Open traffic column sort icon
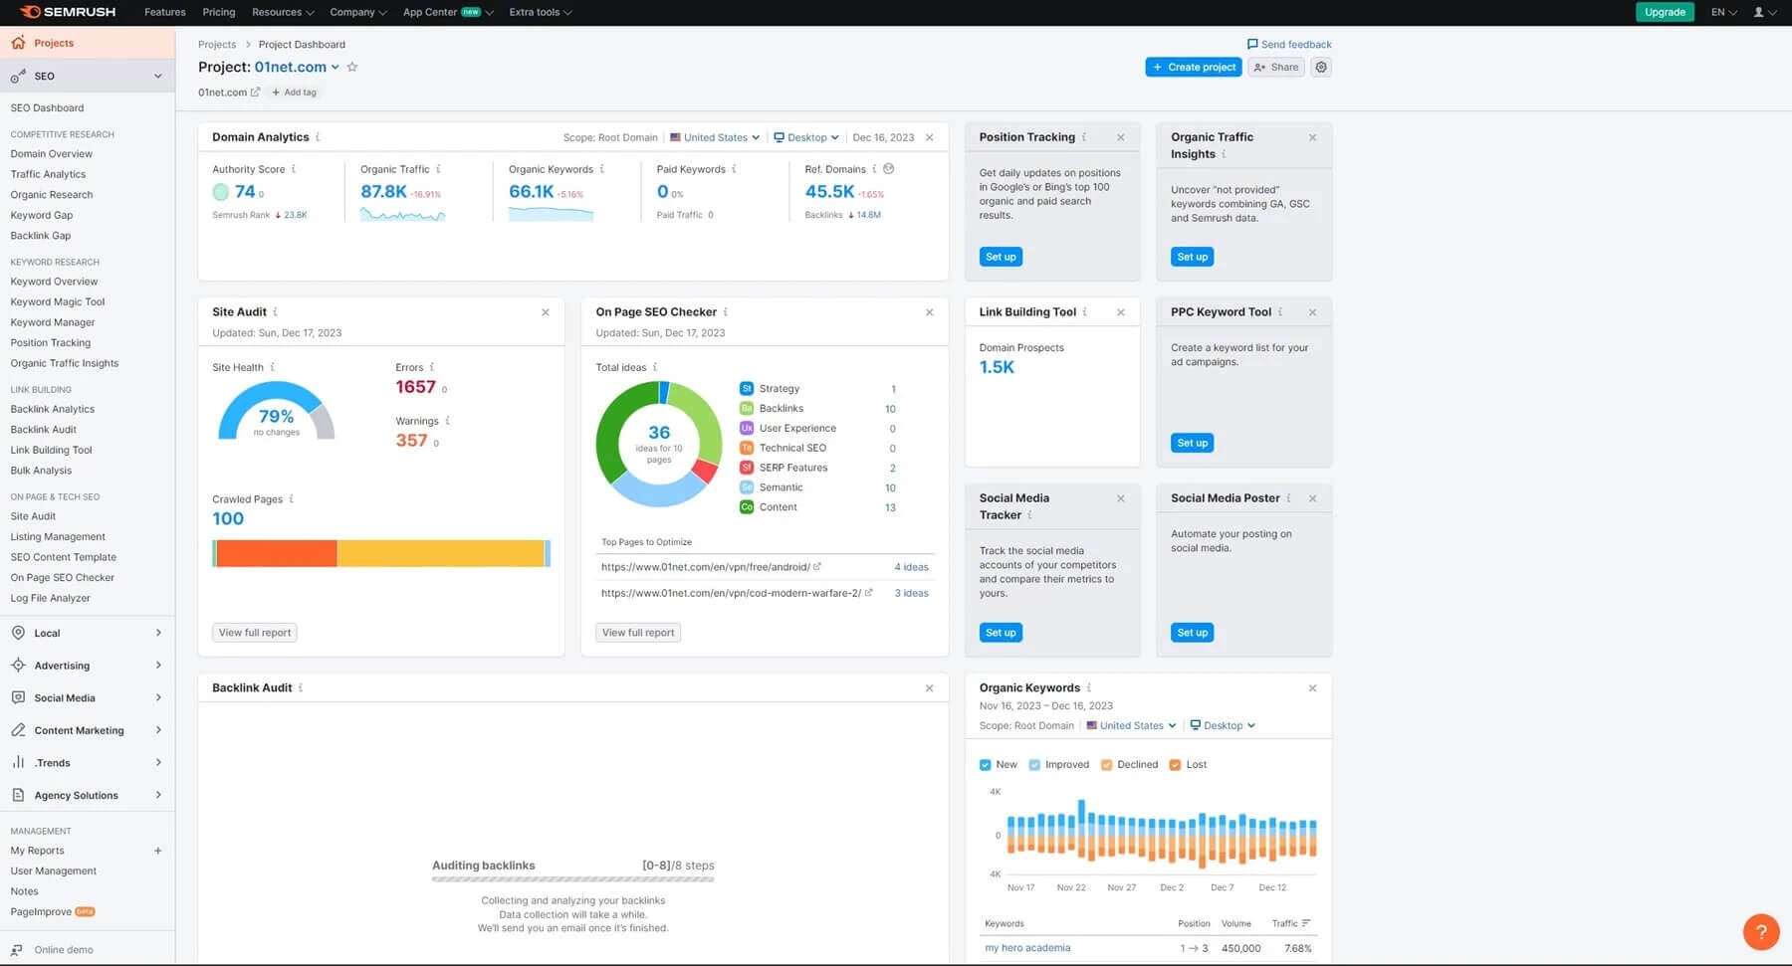This screenshot has width=1792, height=966. 1306,923
